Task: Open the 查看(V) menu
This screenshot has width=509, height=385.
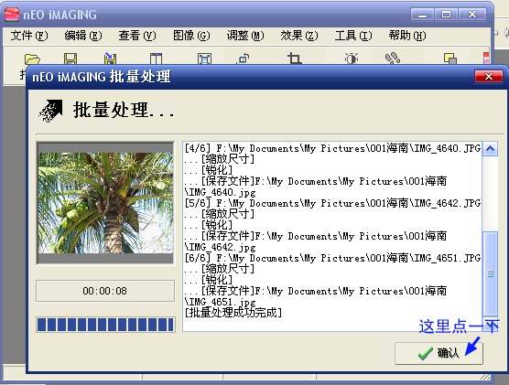Action: (137, 36)
